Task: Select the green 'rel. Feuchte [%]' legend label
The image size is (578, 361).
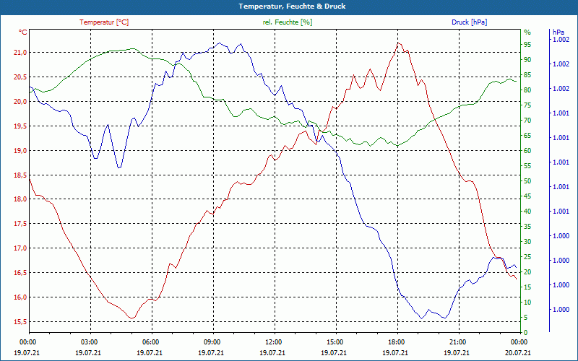Action: 288,22
